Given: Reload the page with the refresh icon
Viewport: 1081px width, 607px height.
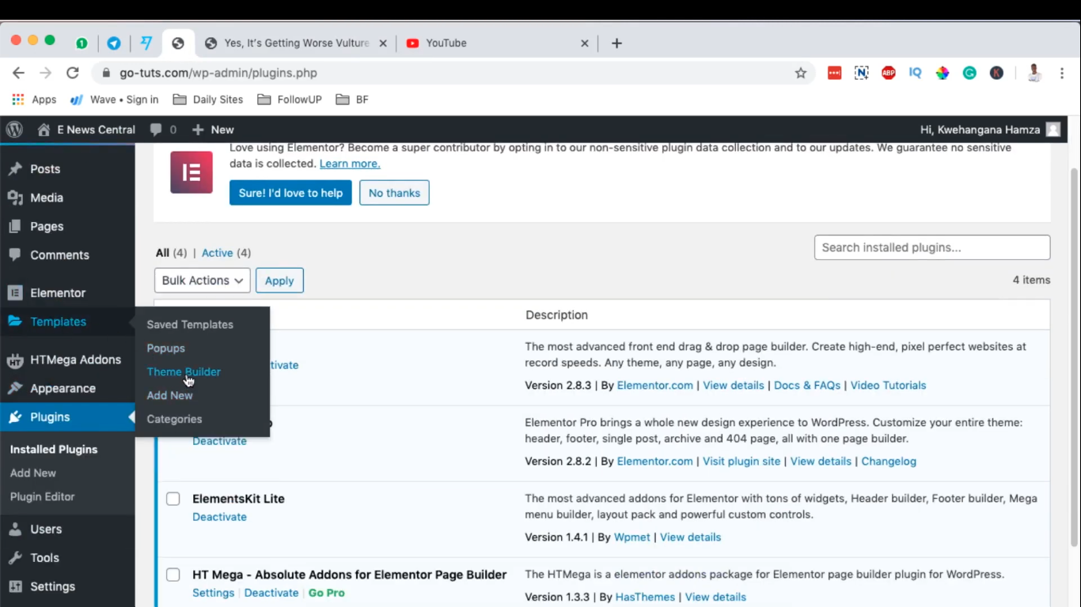Looking at the screenshot, I should (x=73, y=73).
